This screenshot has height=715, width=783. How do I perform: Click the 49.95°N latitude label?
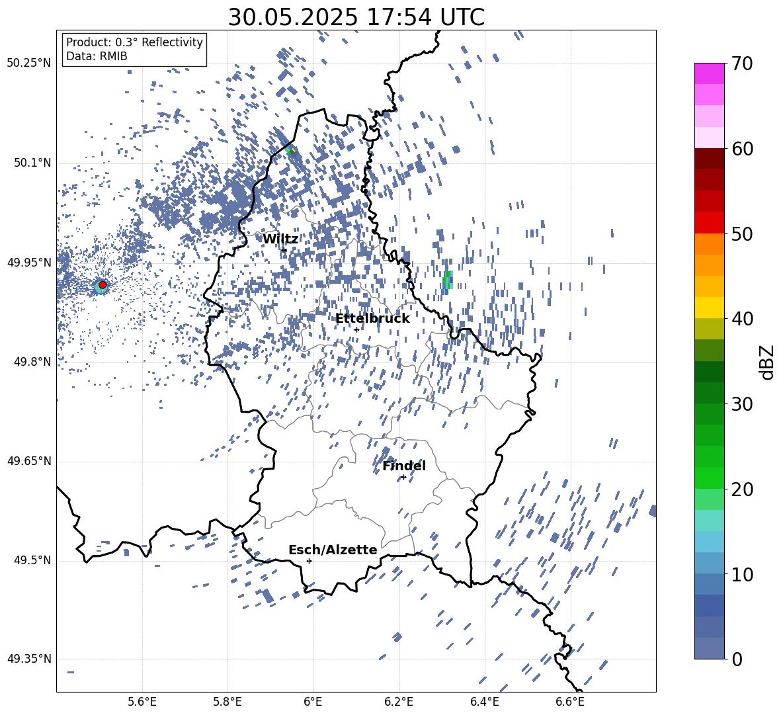point(29,263)
